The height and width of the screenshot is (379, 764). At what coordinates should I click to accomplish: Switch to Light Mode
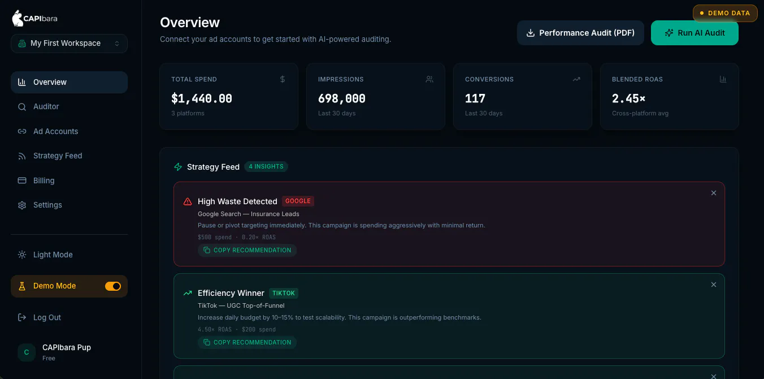click(x=69, y=255)
